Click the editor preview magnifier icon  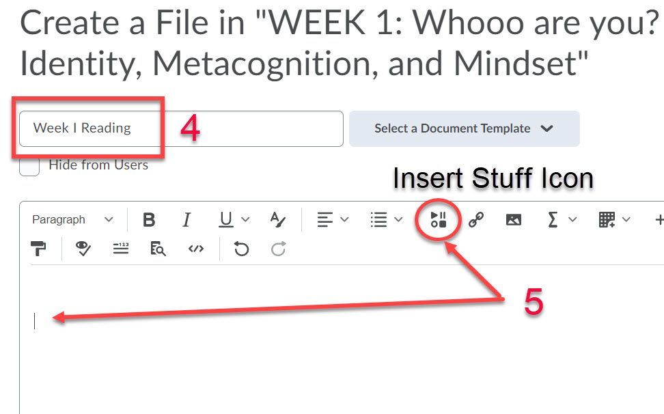(157, 249)
